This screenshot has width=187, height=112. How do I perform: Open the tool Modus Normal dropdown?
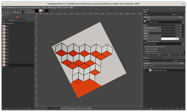[x=175, y=14]
